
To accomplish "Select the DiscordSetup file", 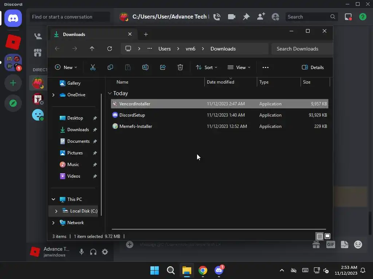I will pyautogui.click(x=220, y=115).
